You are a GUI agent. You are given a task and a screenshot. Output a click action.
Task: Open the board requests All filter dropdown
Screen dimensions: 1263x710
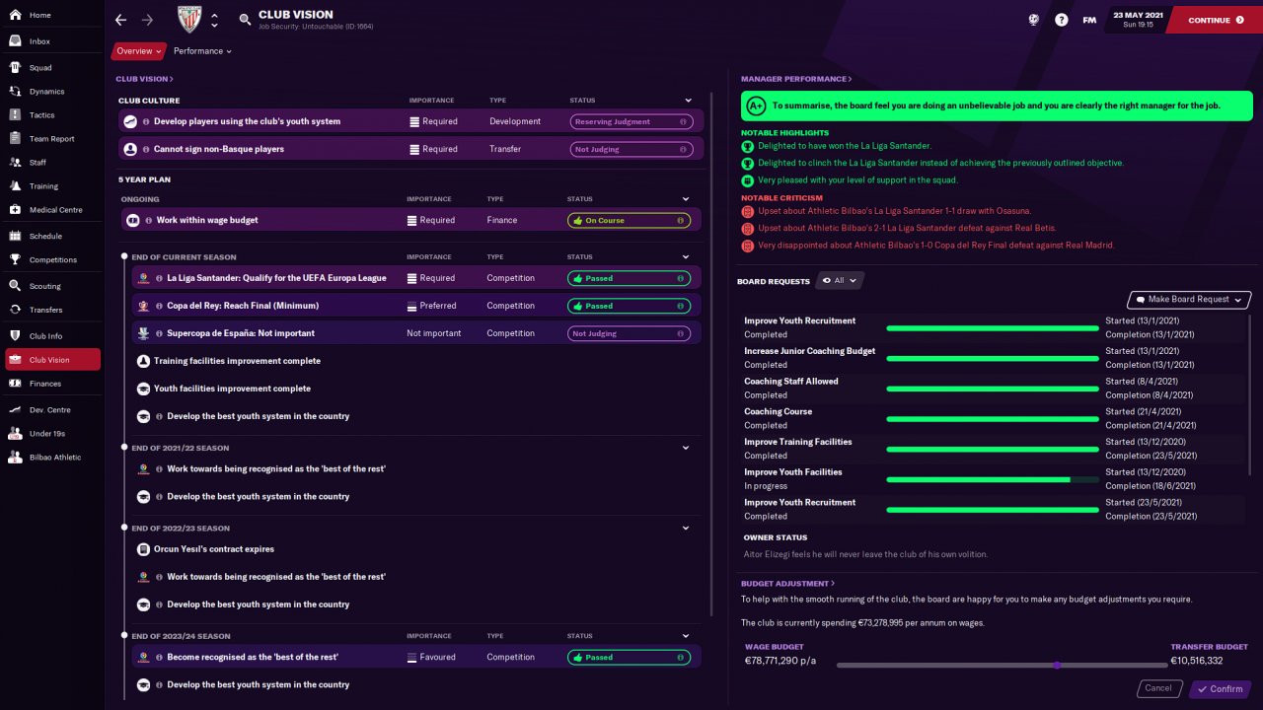click(x=842, y=281)
